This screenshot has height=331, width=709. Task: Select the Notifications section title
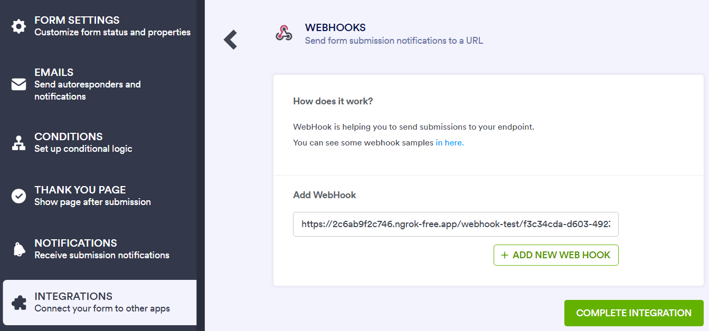point(75,243)
